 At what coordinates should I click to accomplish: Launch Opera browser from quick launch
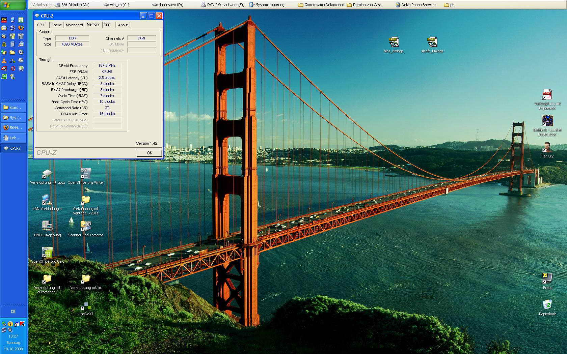pyautogui.click(x=12, y=68)
